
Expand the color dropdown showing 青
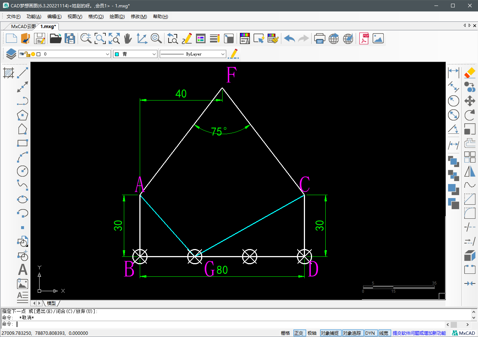point(155,54)
